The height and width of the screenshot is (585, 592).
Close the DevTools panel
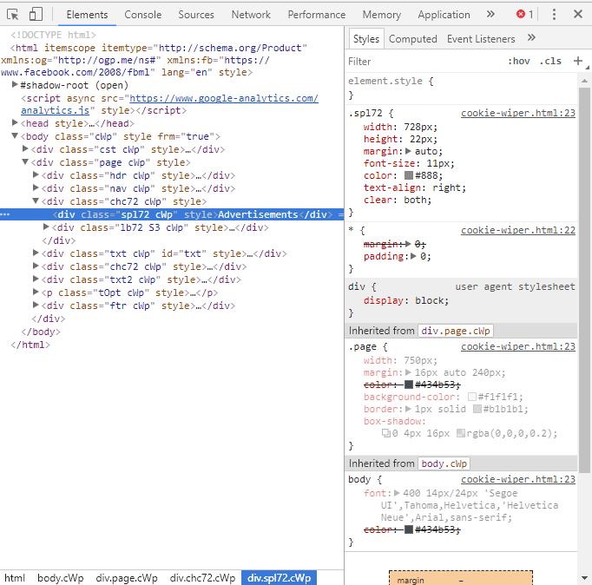tap(577, 15)
